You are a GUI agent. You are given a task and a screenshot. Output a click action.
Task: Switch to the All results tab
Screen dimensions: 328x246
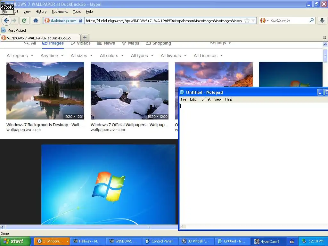point(30,43)
